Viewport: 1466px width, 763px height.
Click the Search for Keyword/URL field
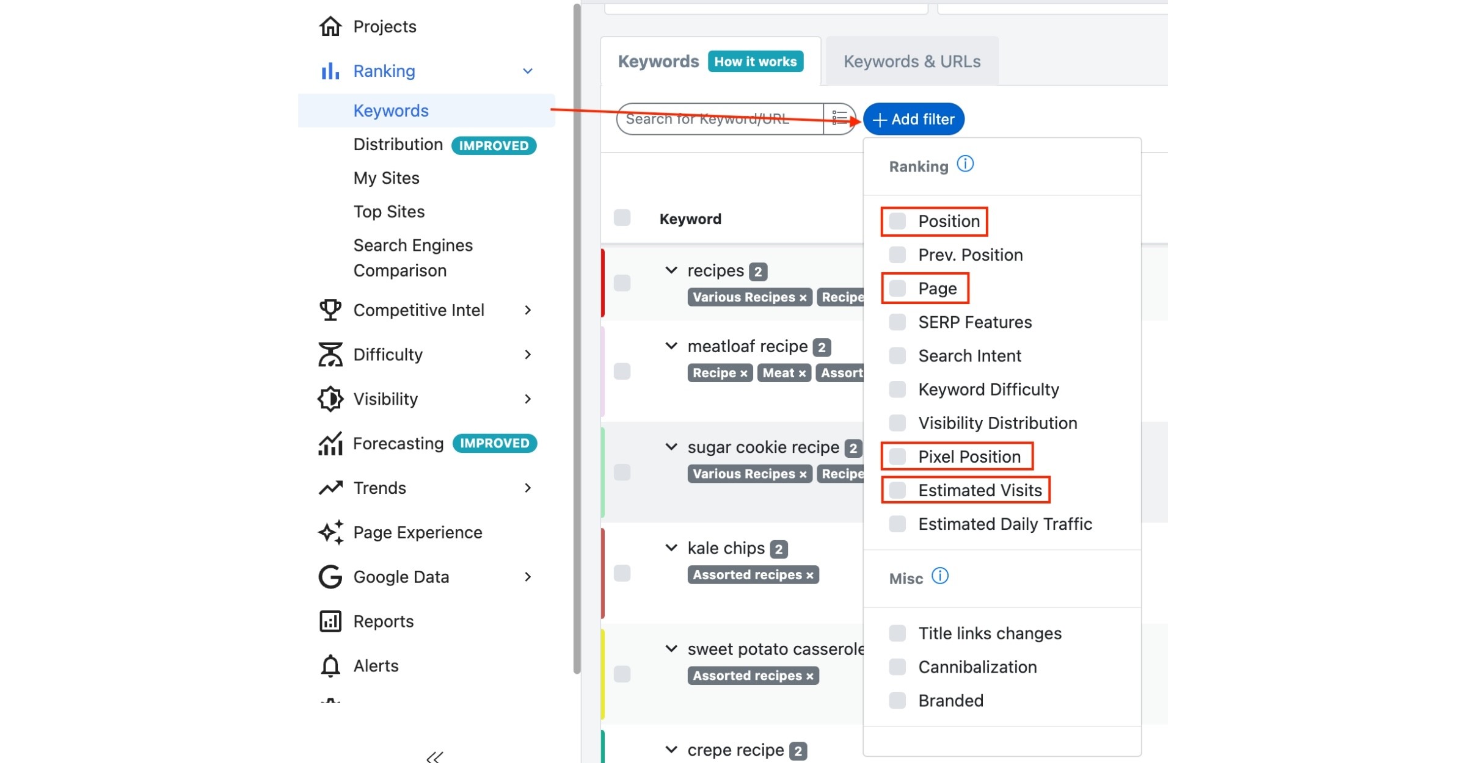721,118
